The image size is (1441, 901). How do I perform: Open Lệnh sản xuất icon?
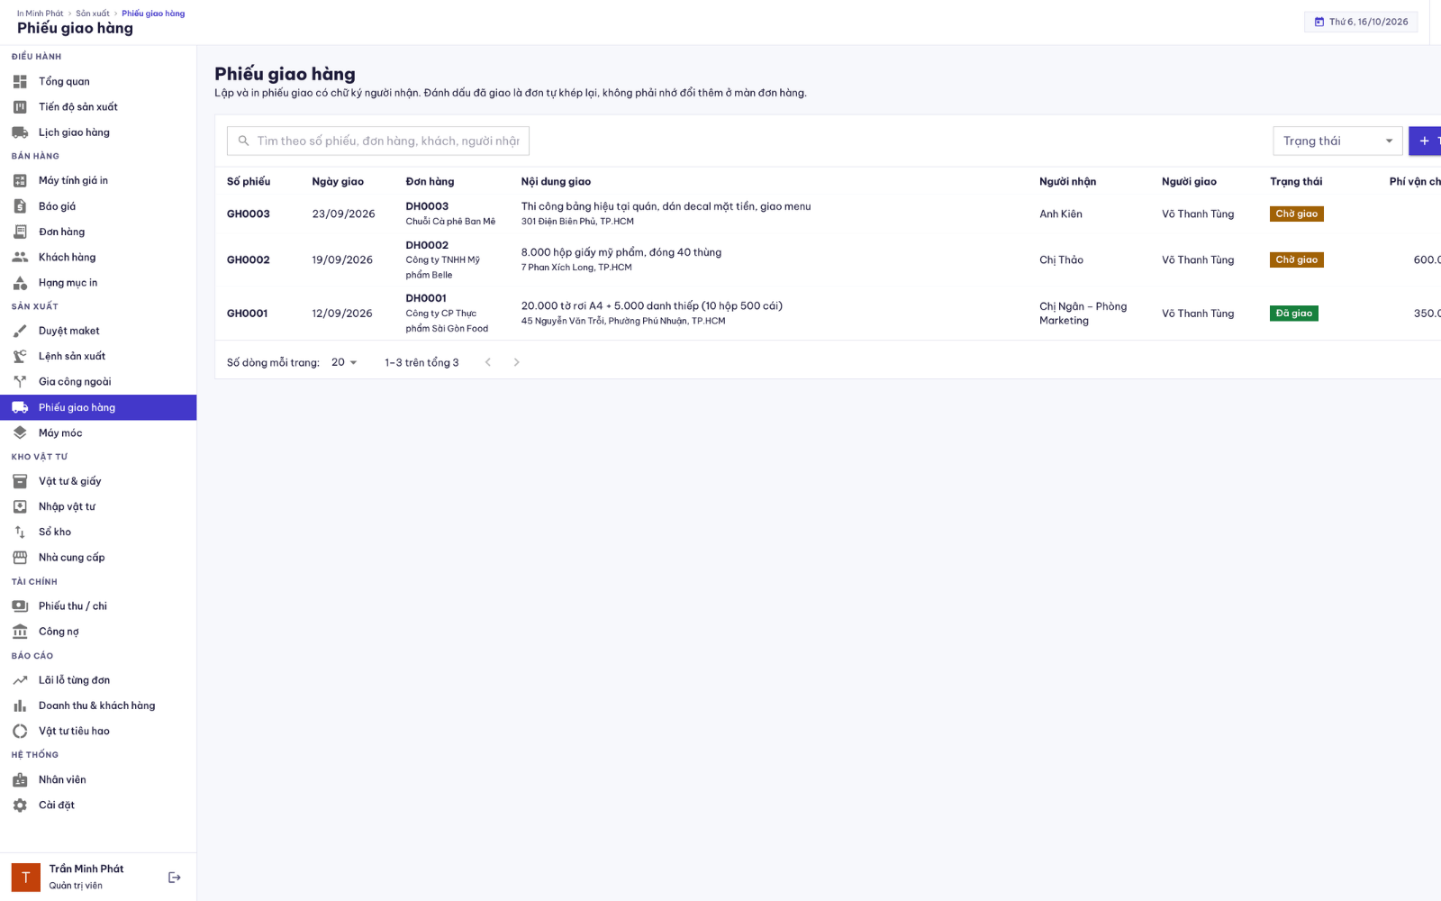(x=20, y=356)
